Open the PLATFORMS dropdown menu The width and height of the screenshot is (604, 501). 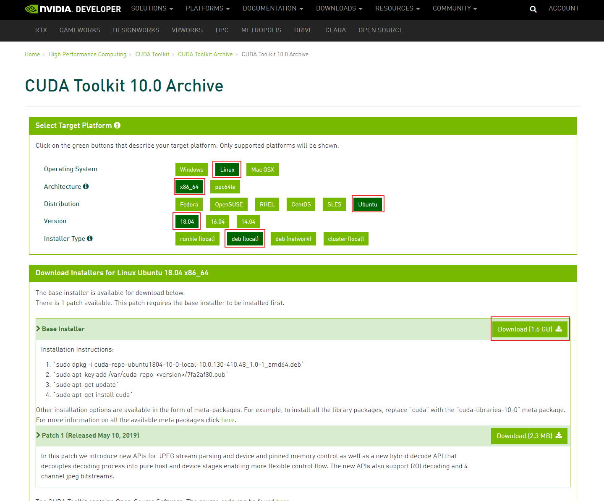[208, 8]
